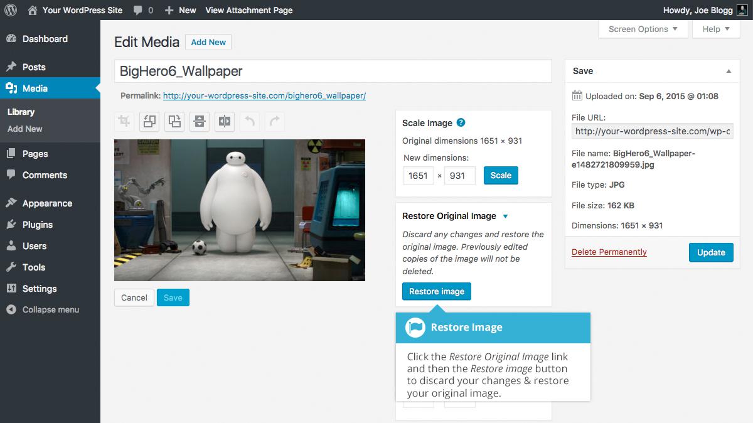This screenshot has height=423, width=753.
Task: Rotate the image clockwise
Action: click(174, 121)
